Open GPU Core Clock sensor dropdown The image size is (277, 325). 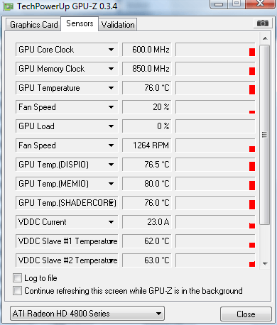tap(111, 50)
